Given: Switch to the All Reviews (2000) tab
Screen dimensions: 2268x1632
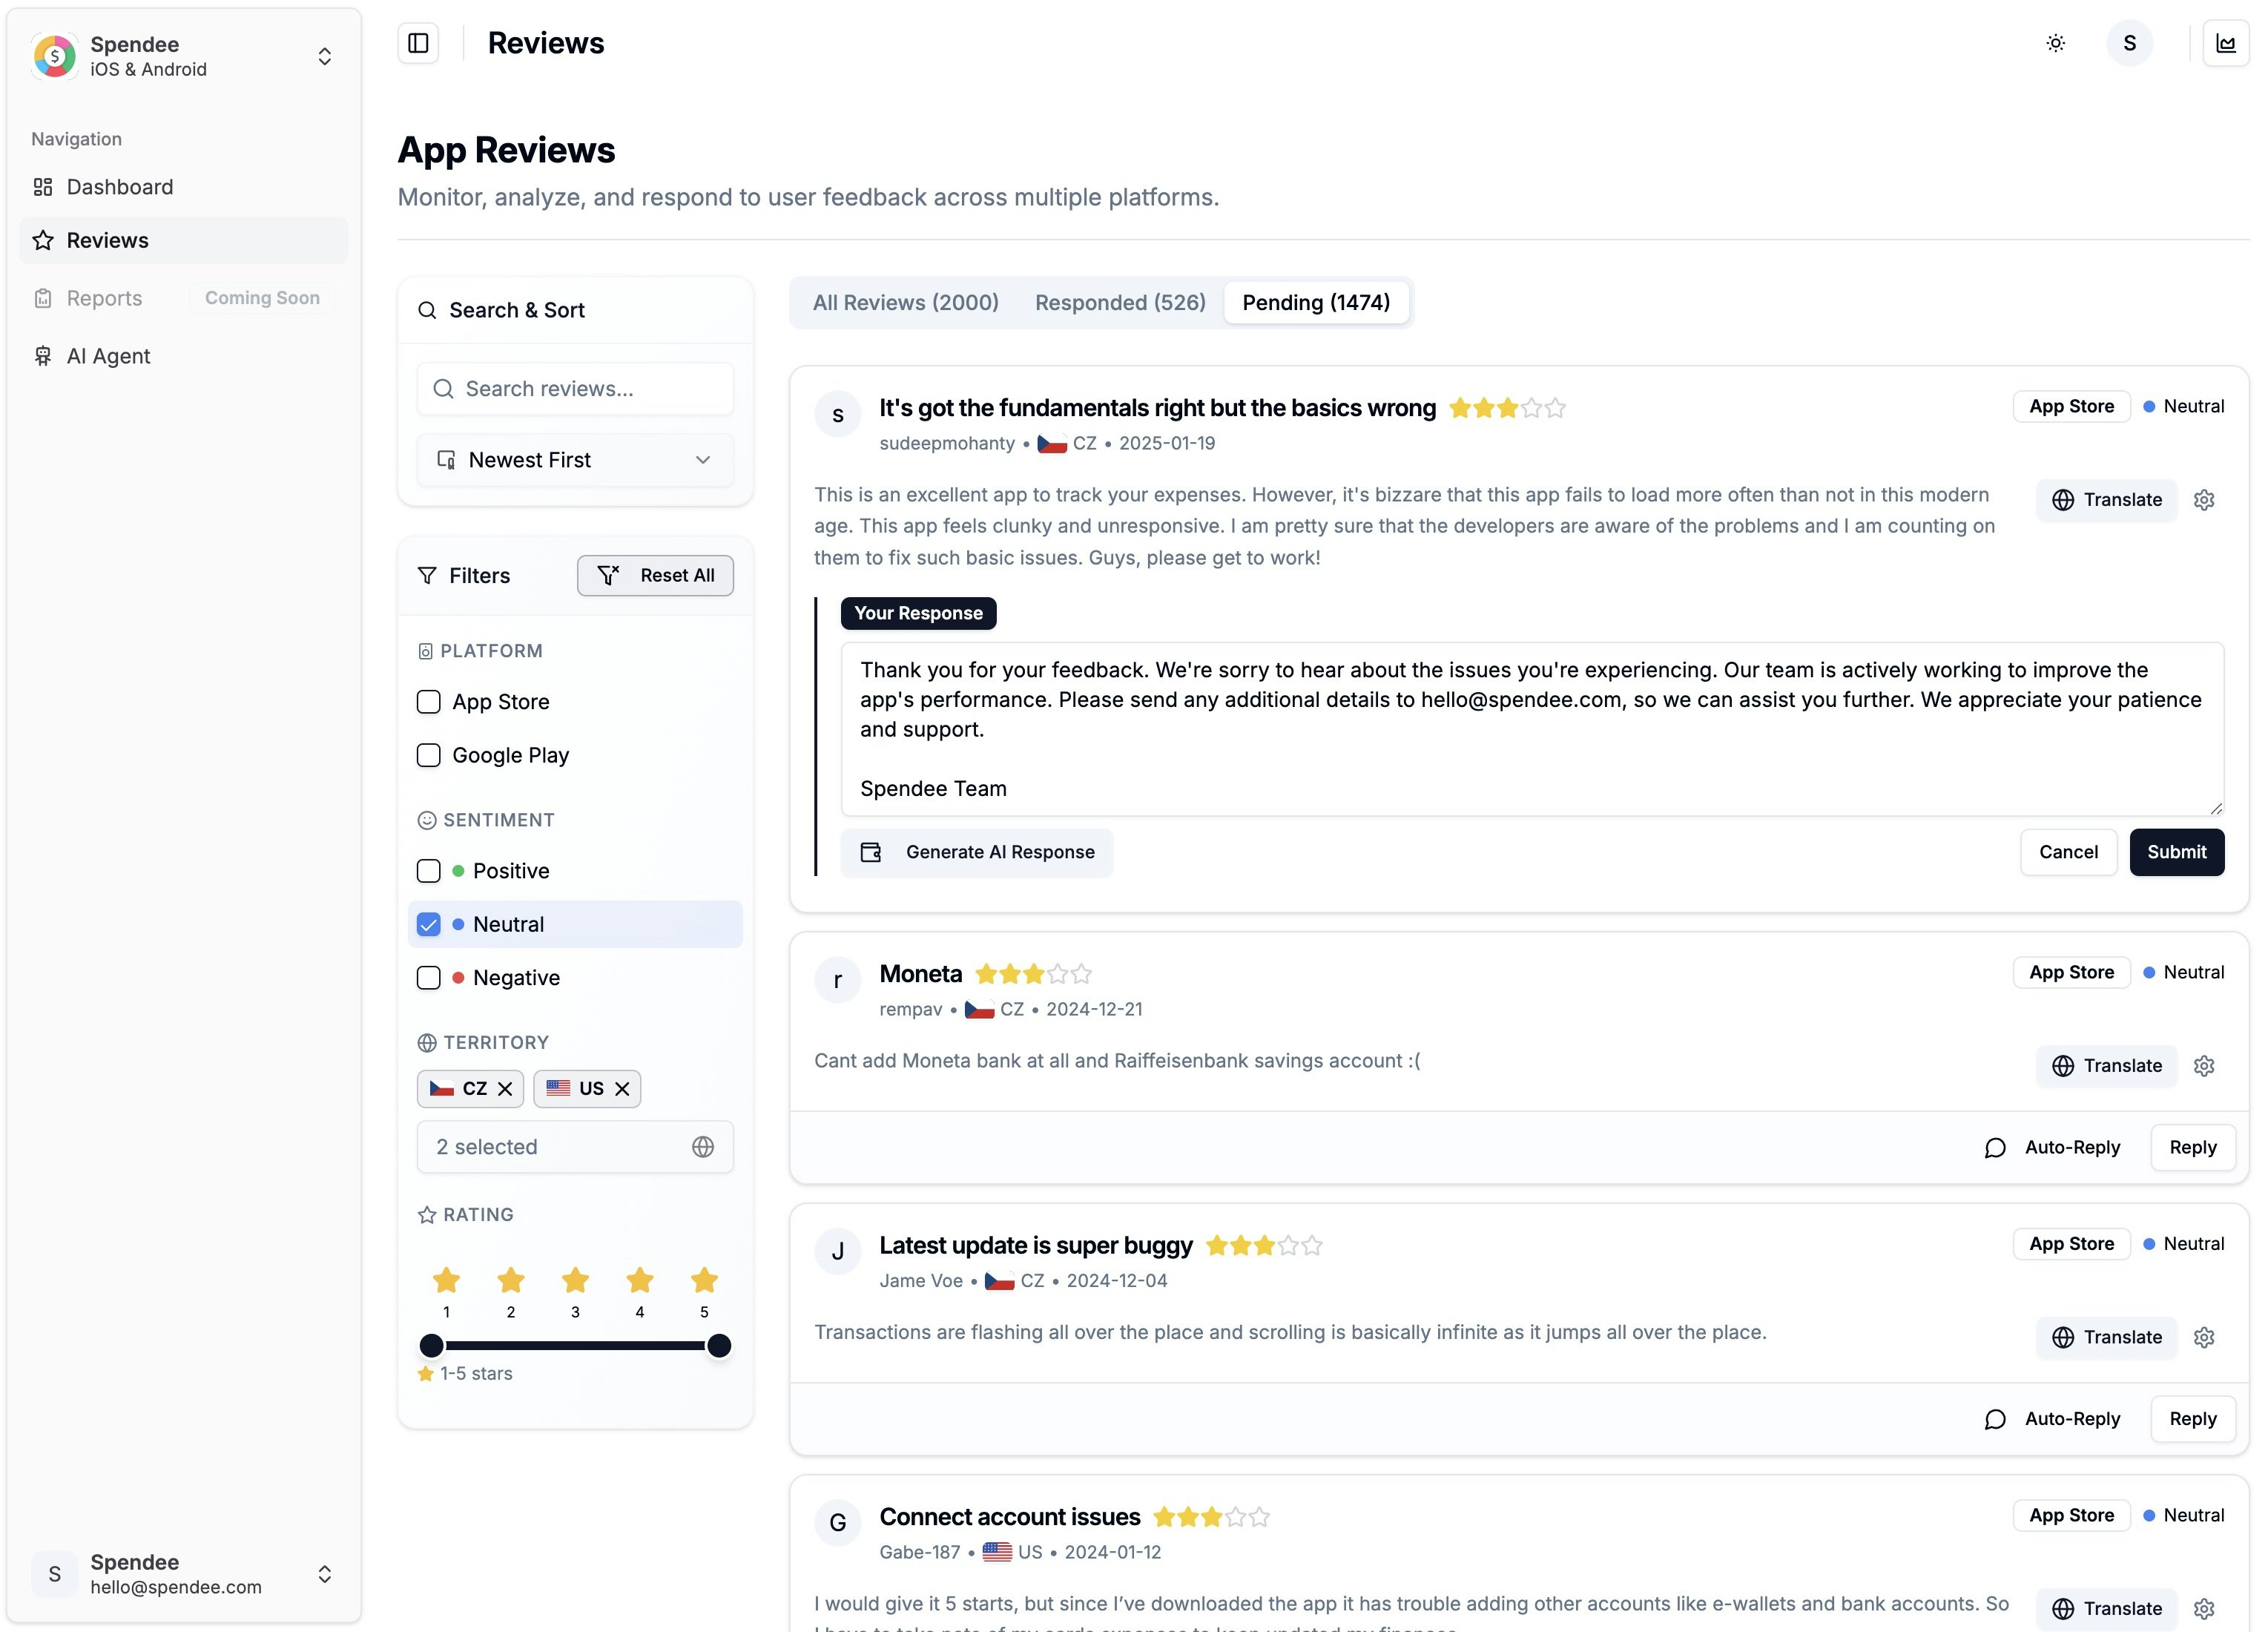Looking at the screenshot, I should (x=905, y=303).
